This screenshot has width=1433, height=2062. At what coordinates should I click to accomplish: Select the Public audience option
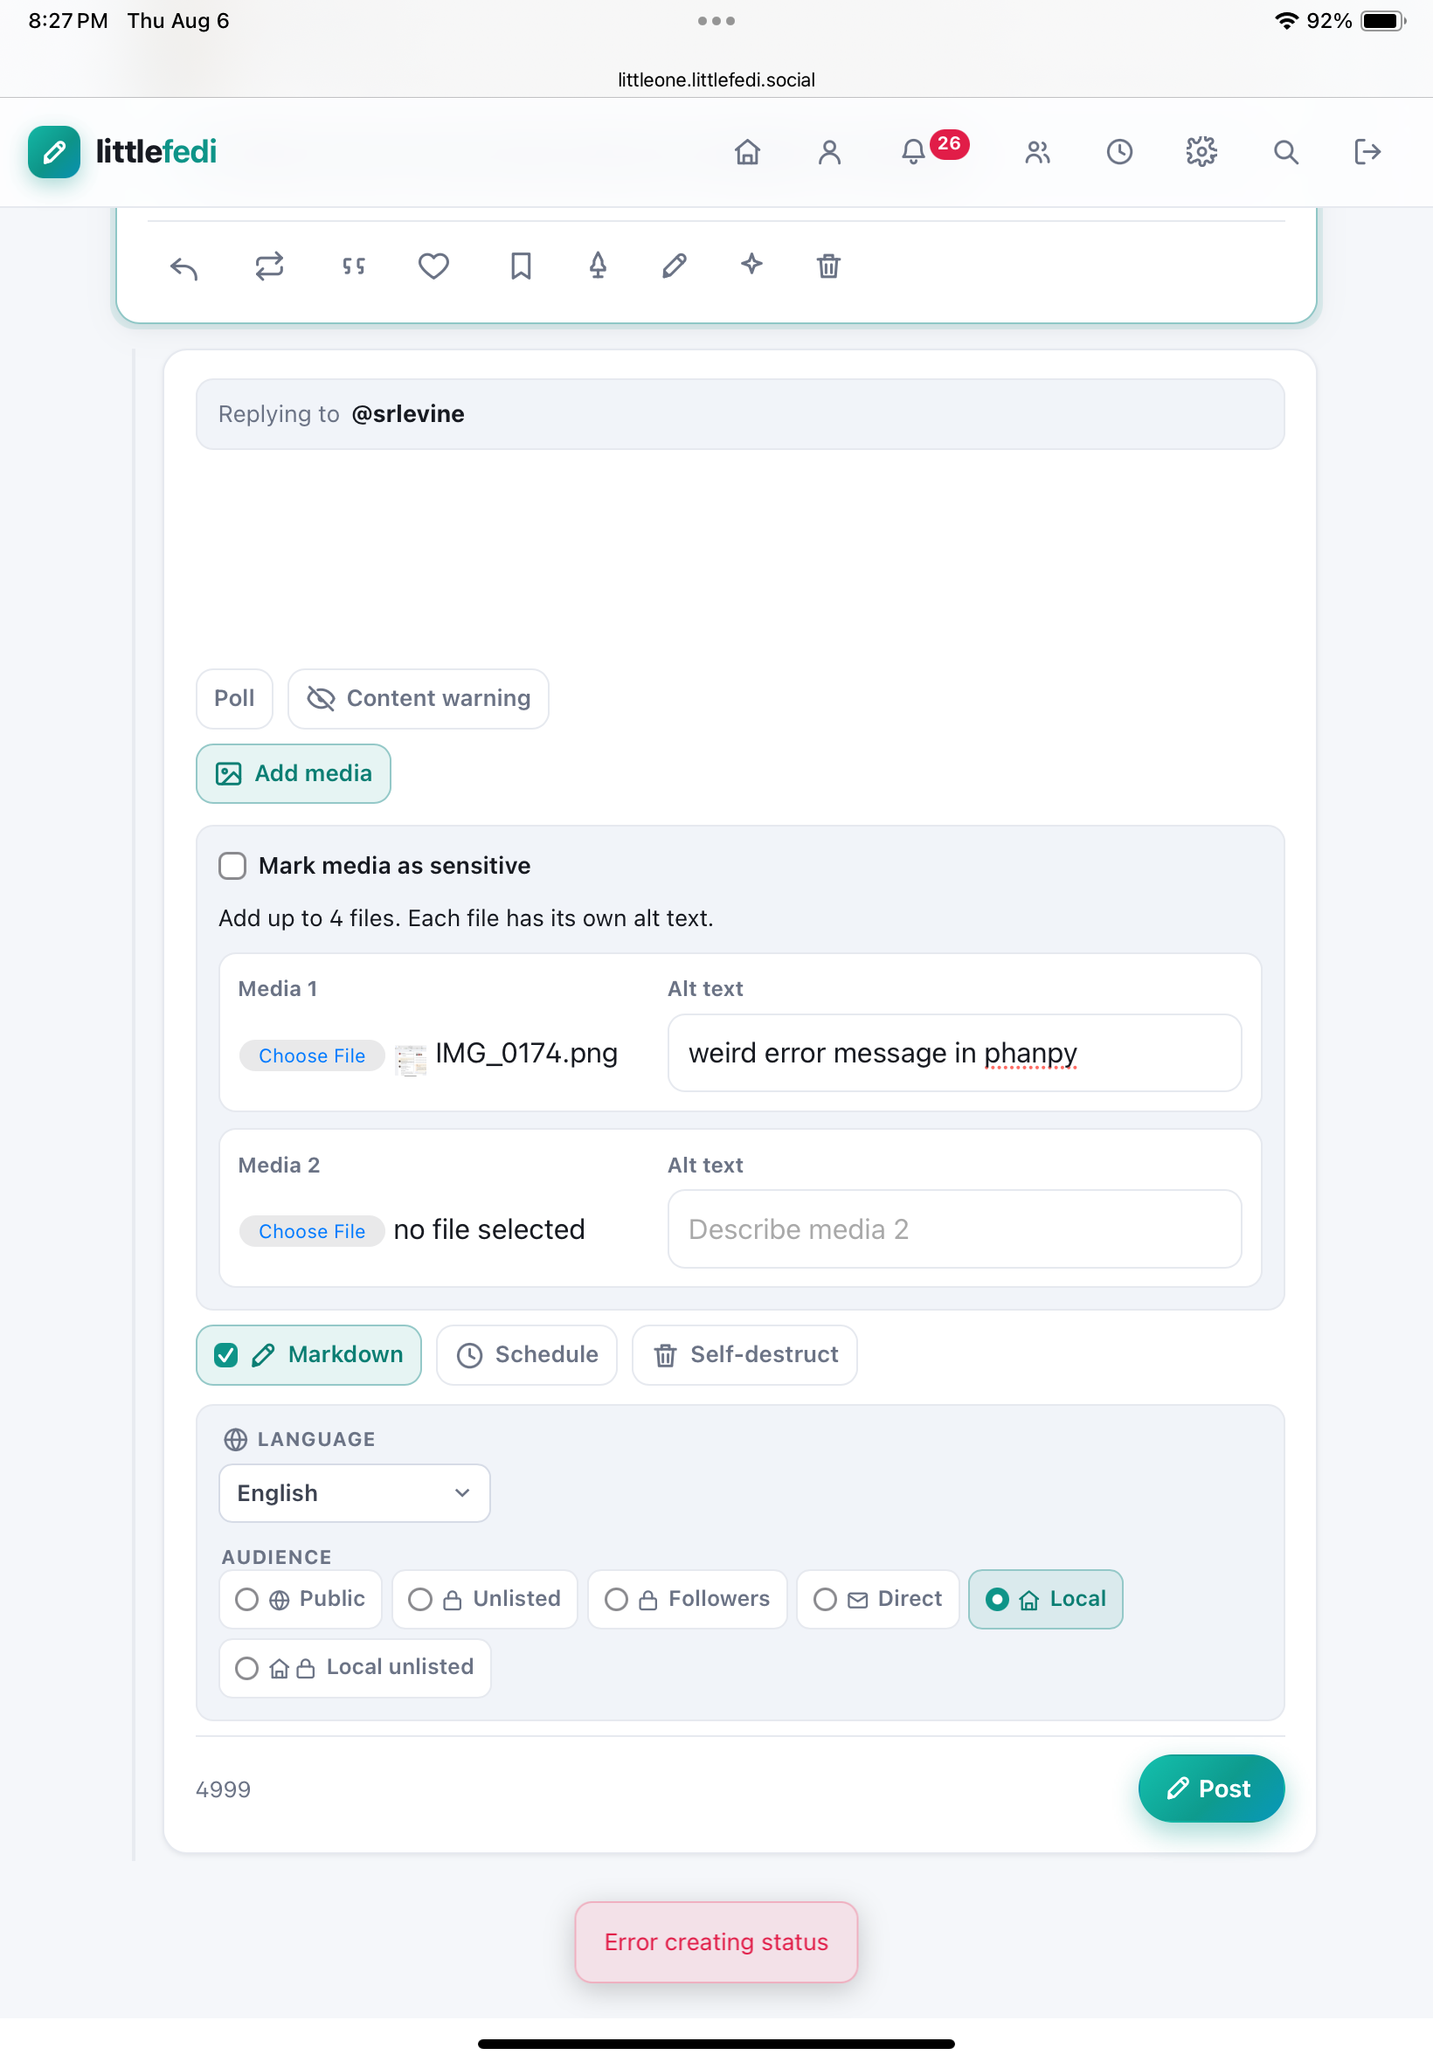301,1599
